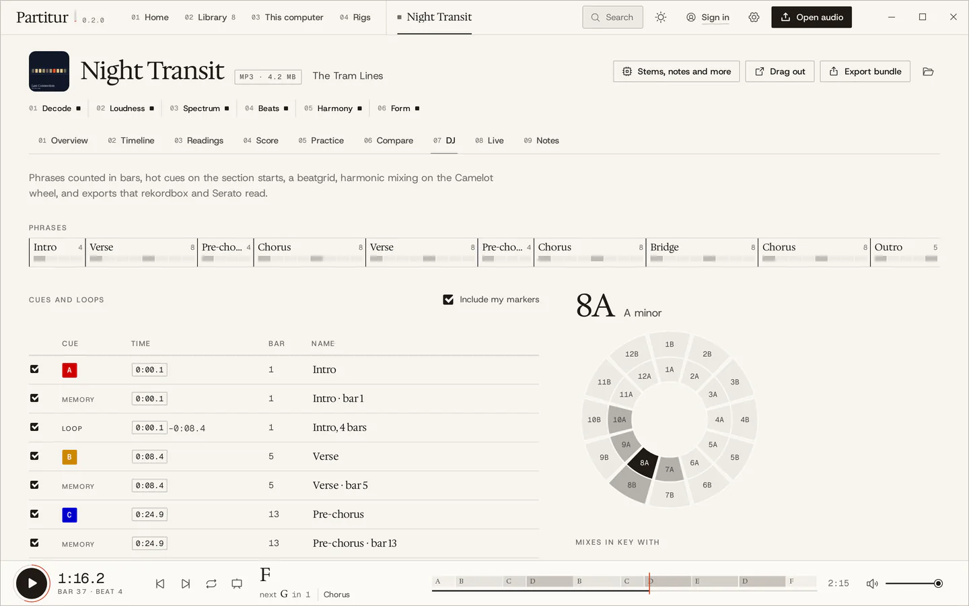
Task: Click the Bridge phrase block
Action: (702, 252)
